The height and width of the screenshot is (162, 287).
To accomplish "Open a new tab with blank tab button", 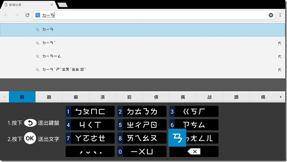I will pyautogui.click(x=62, y=5).
